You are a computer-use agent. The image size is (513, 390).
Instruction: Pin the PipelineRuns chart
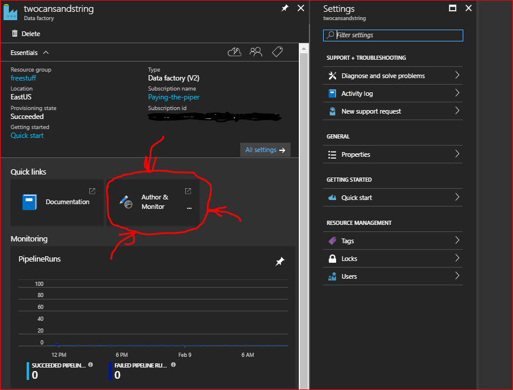280,262
